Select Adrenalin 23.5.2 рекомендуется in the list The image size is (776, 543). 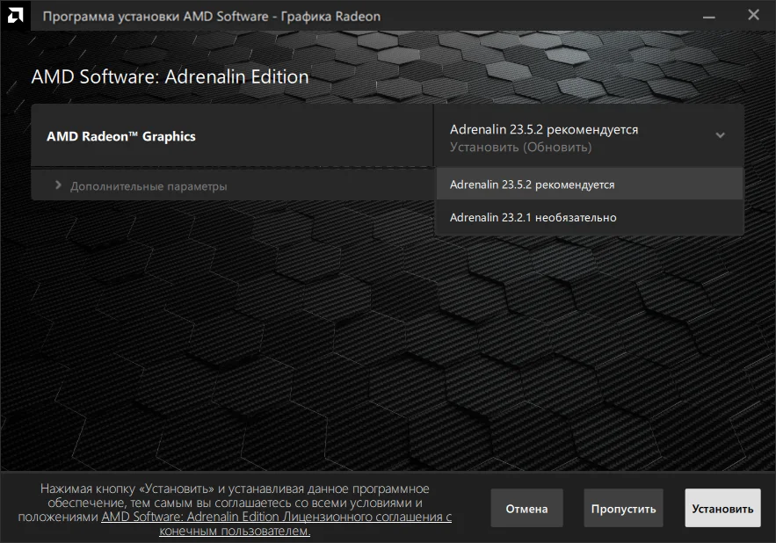tap(590, 185)
